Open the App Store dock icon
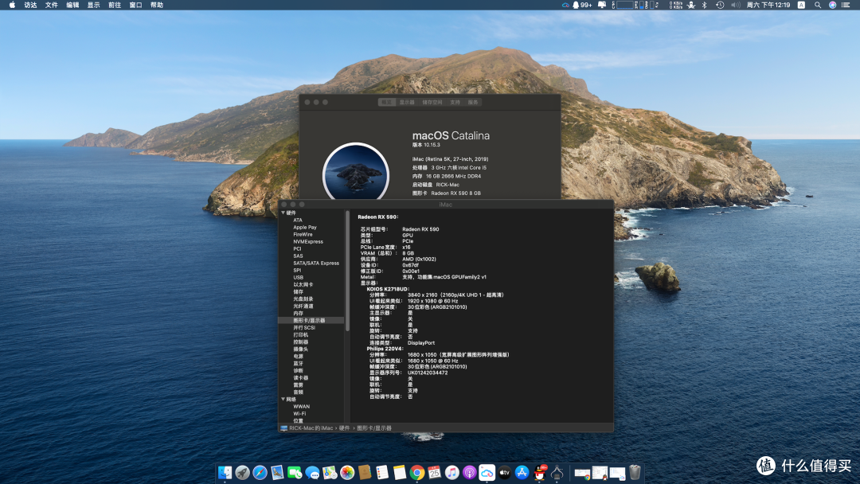This screenshot has height=484, width=860. (x=522, y=472)
